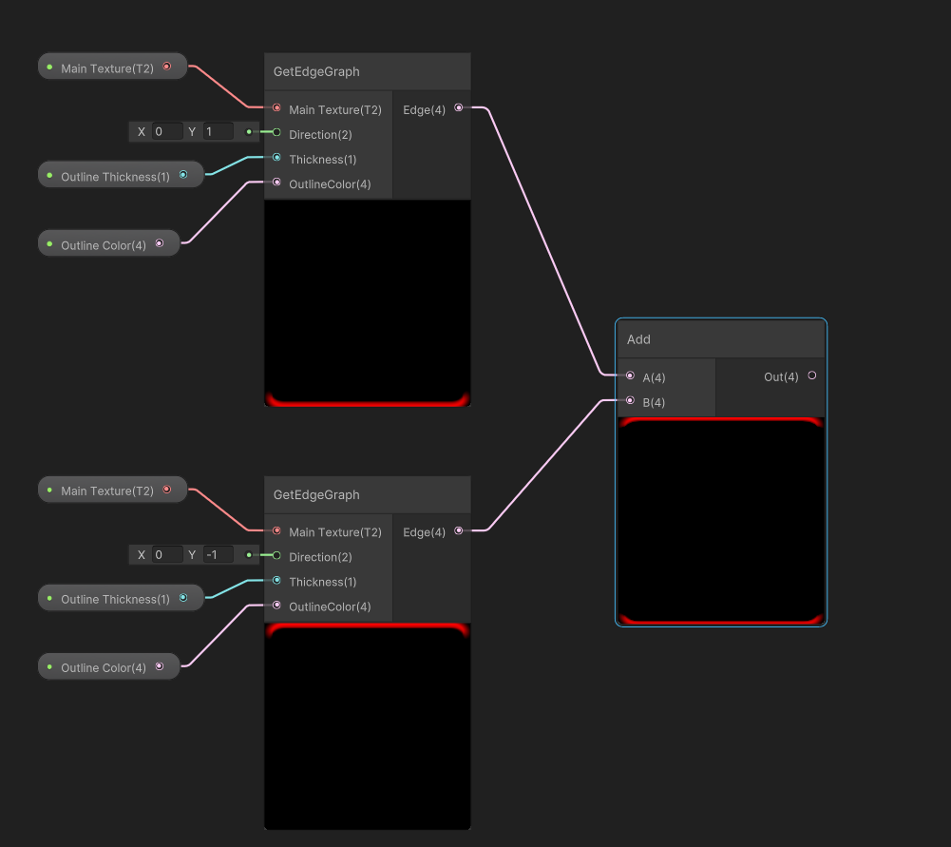
Task: Click the Out(4) output port on Add node
Action: (x=811, y=376)
